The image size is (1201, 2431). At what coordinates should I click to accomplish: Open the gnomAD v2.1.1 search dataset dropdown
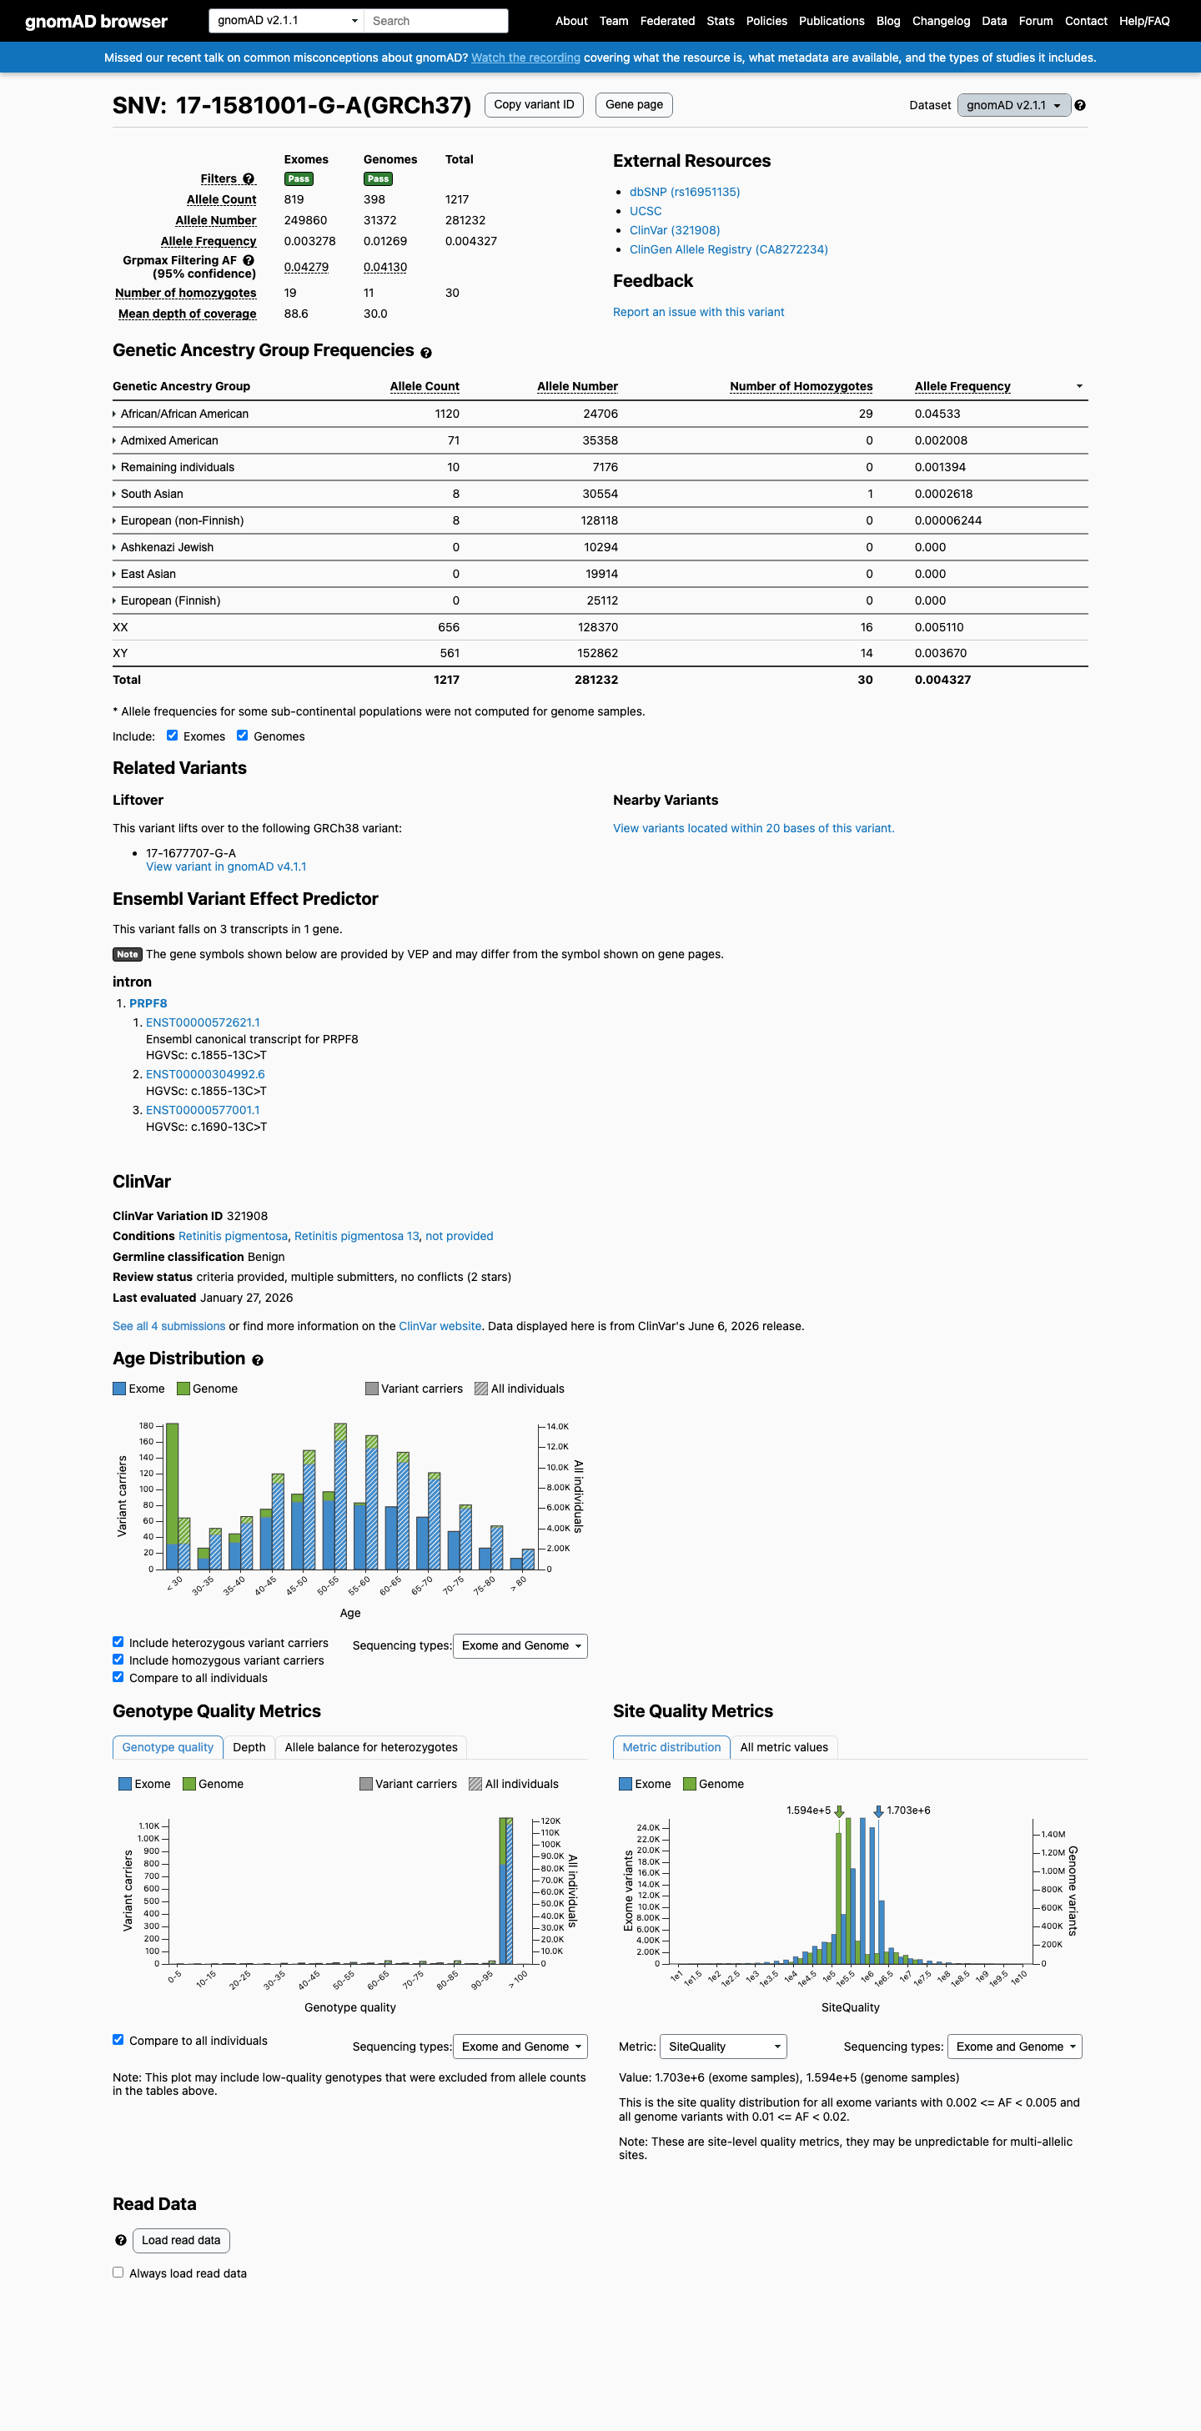point(287,21)
